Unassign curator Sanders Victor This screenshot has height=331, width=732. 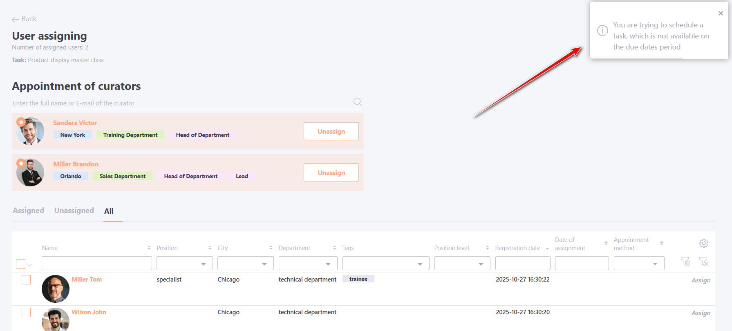(331, 131)
